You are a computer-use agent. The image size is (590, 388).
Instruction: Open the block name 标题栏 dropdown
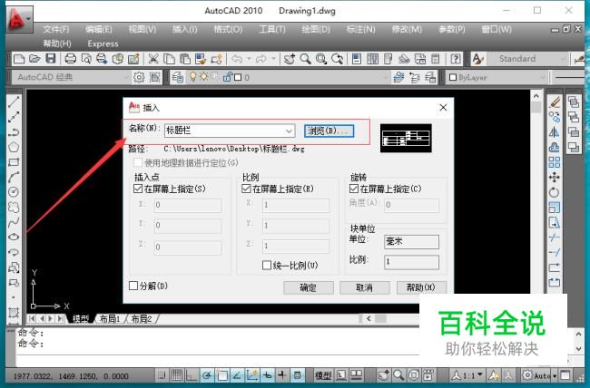point(289,131)
